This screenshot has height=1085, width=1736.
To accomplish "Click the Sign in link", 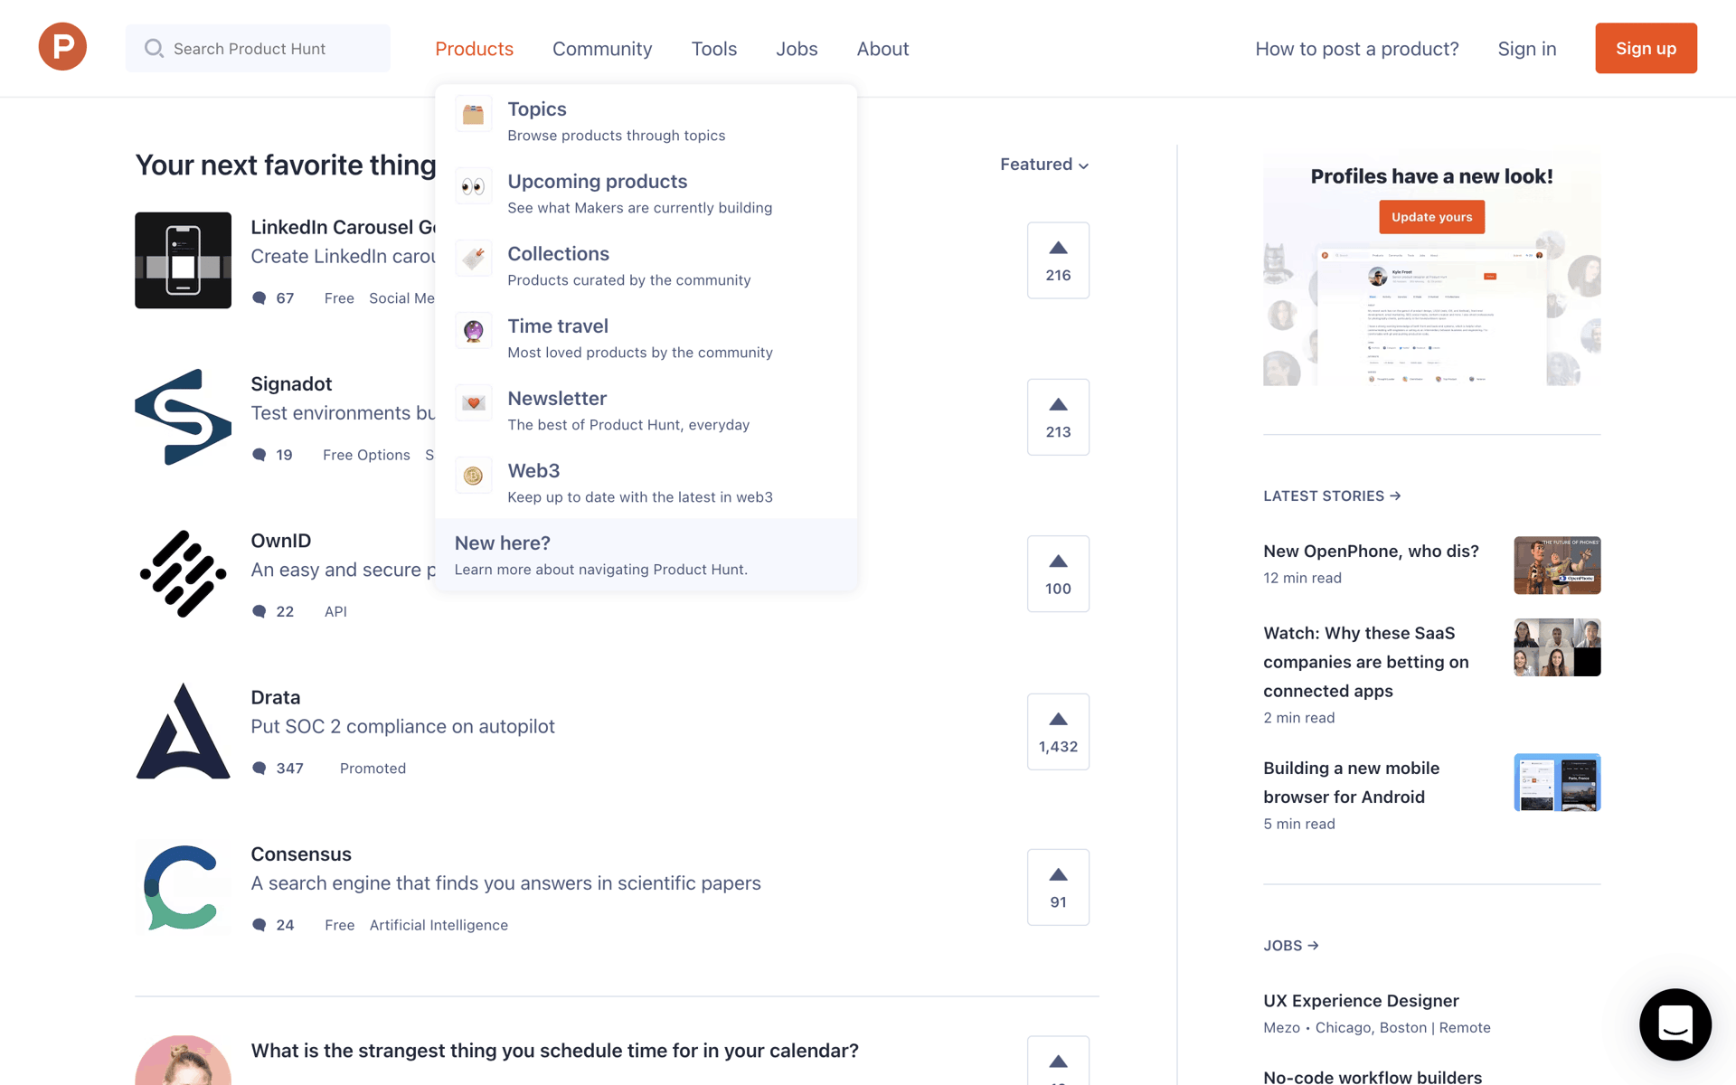I will coord(1526,49).
